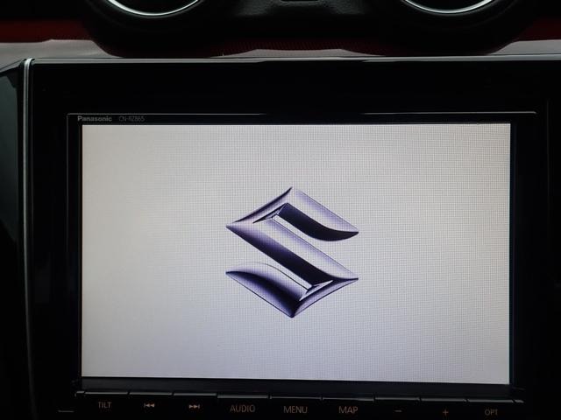Skip to the next track
Screen dimensions: 561x420
click(195, 406)
